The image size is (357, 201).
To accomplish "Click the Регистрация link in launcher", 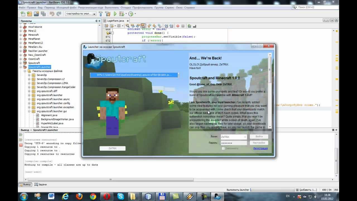I will [x=260, y=148].
